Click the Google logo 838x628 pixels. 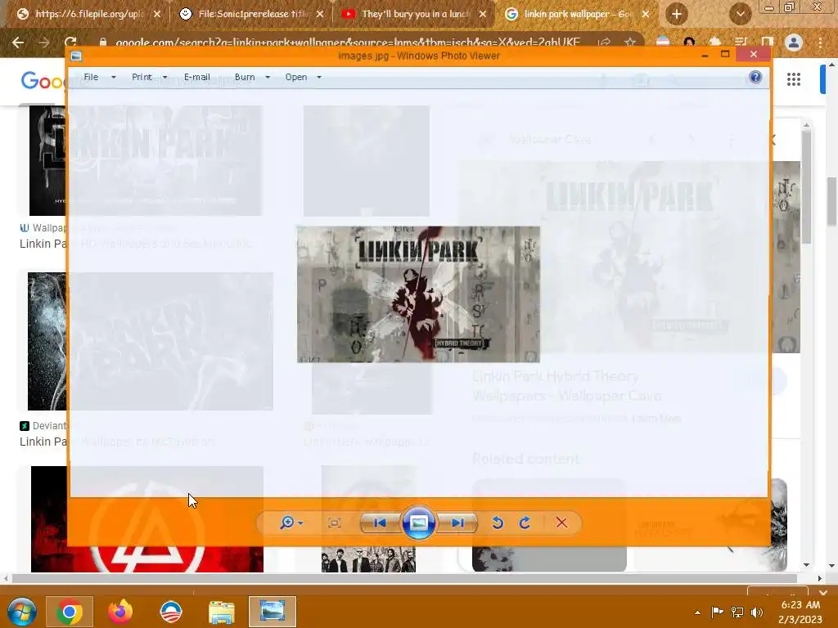[x=44, y=81]
